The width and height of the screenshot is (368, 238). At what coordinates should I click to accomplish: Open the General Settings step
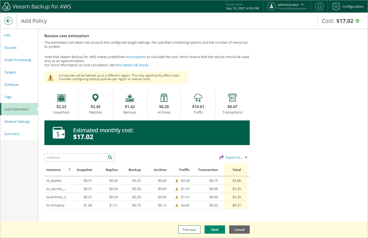tap(17, 121)
